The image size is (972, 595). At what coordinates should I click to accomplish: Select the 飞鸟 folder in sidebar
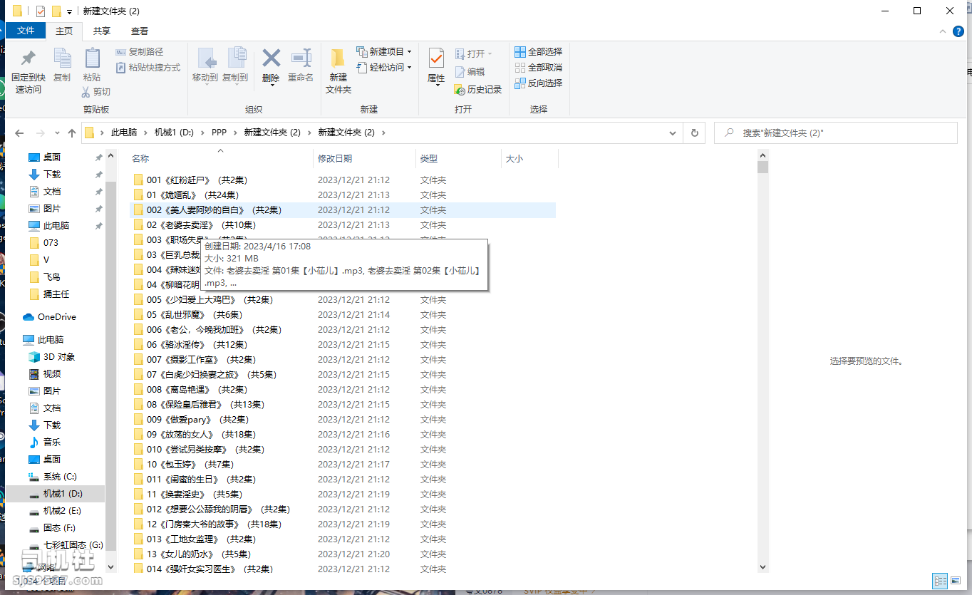[44, 277]
